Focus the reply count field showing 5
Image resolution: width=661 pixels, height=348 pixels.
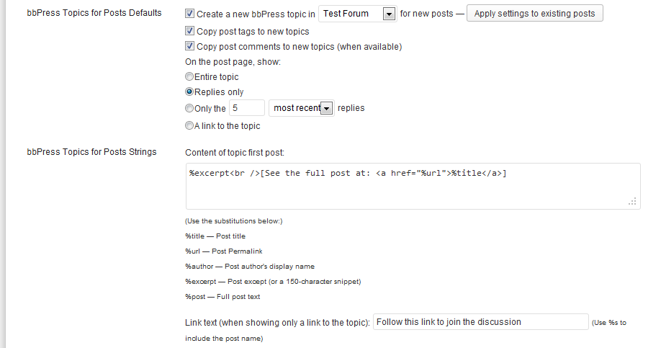click(247, 108)
